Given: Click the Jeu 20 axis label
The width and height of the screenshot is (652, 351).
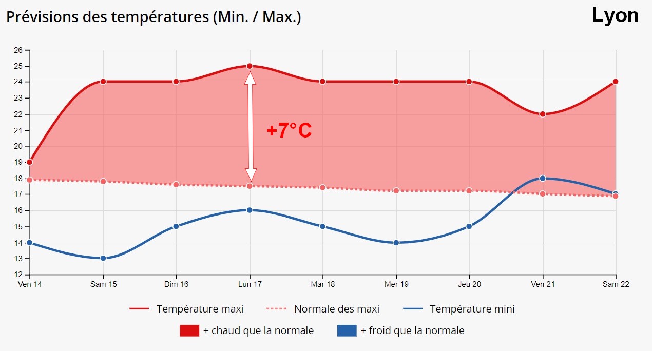Looking at the screenshot, I should coord(469,284).
